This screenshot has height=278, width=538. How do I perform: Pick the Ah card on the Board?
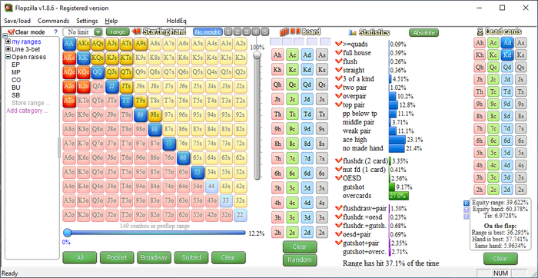(x=277, y=55)
